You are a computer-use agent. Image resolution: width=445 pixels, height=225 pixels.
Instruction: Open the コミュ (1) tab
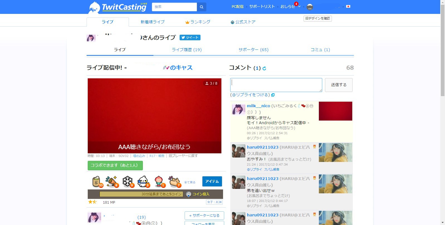click(320, 50)
